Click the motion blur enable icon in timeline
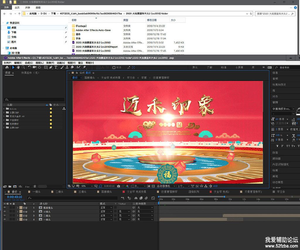 146,198
